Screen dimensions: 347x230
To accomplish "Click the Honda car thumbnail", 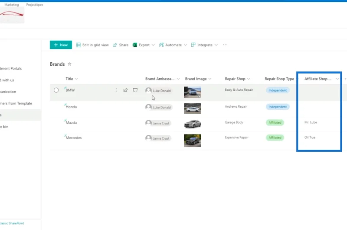I will click(x=193, y=109).
